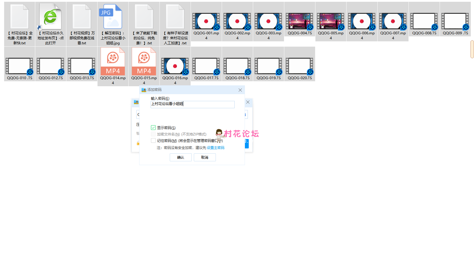Click into the 输入密码 text field
This screenshot has height=271, width=474.
click(x=192, y=104)
